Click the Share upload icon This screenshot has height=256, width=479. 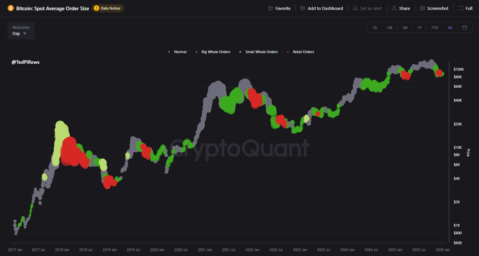pyautogui.click(x=394, y=8)
